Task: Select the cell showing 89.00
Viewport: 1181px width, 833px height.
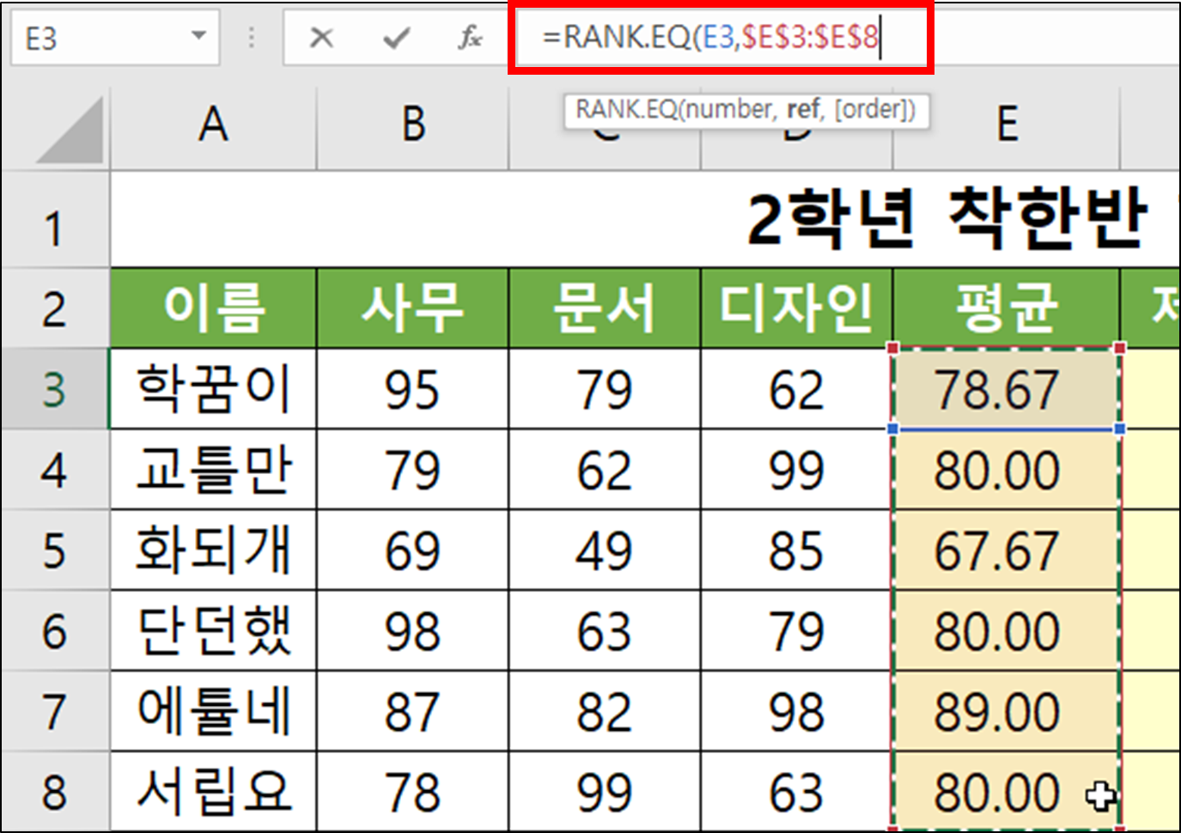Action: [1007, 710]
